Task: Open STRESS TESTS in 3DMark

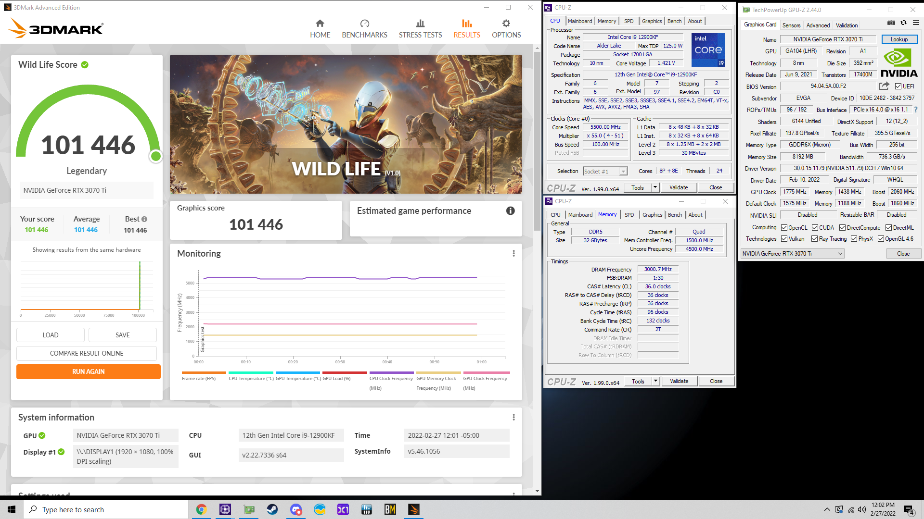Action: (x=420, y=29)
